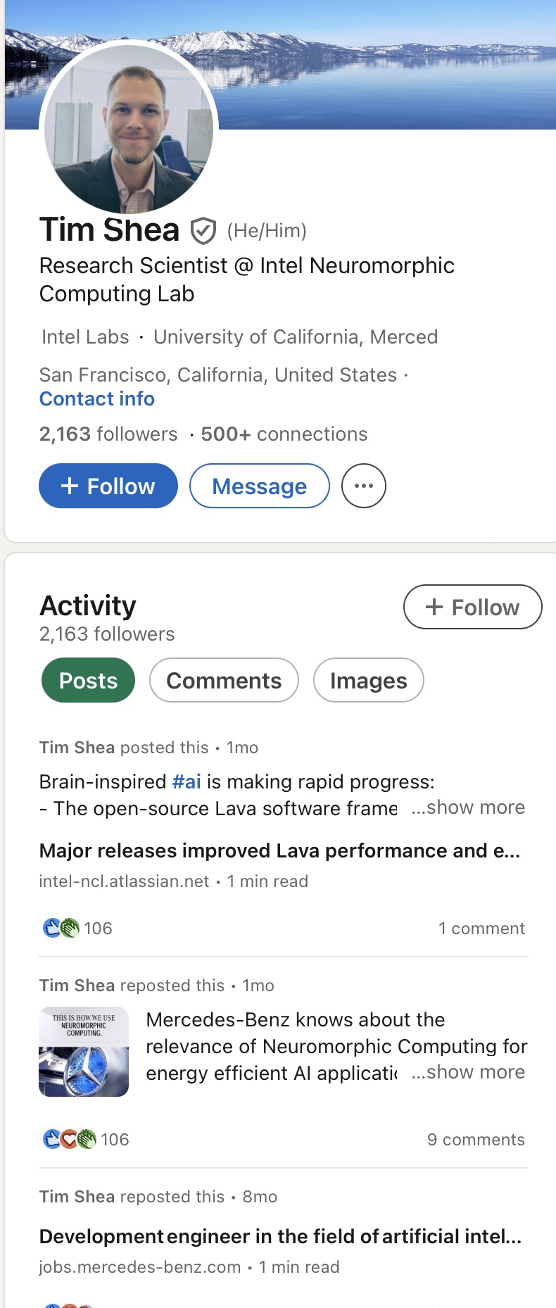Open the Mercedes neuromorphic computing thumbnail
The image size is (556, 1308).
[x=84, y=1052]
